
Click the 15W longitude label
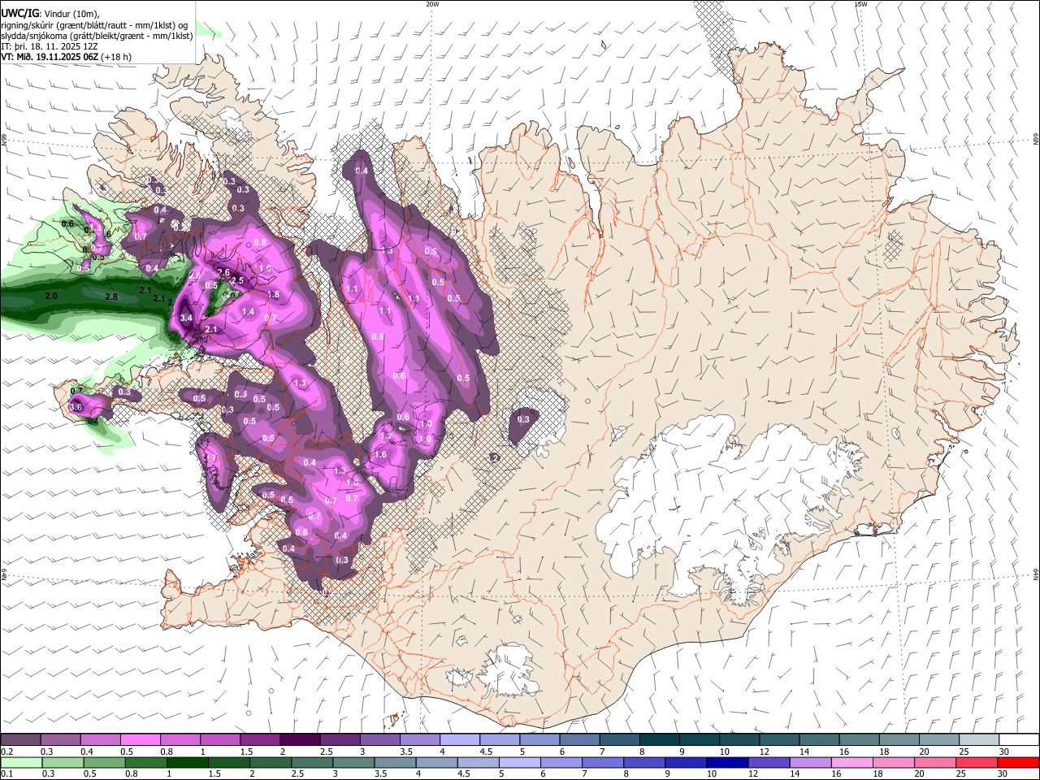click(x=861, y=4)
